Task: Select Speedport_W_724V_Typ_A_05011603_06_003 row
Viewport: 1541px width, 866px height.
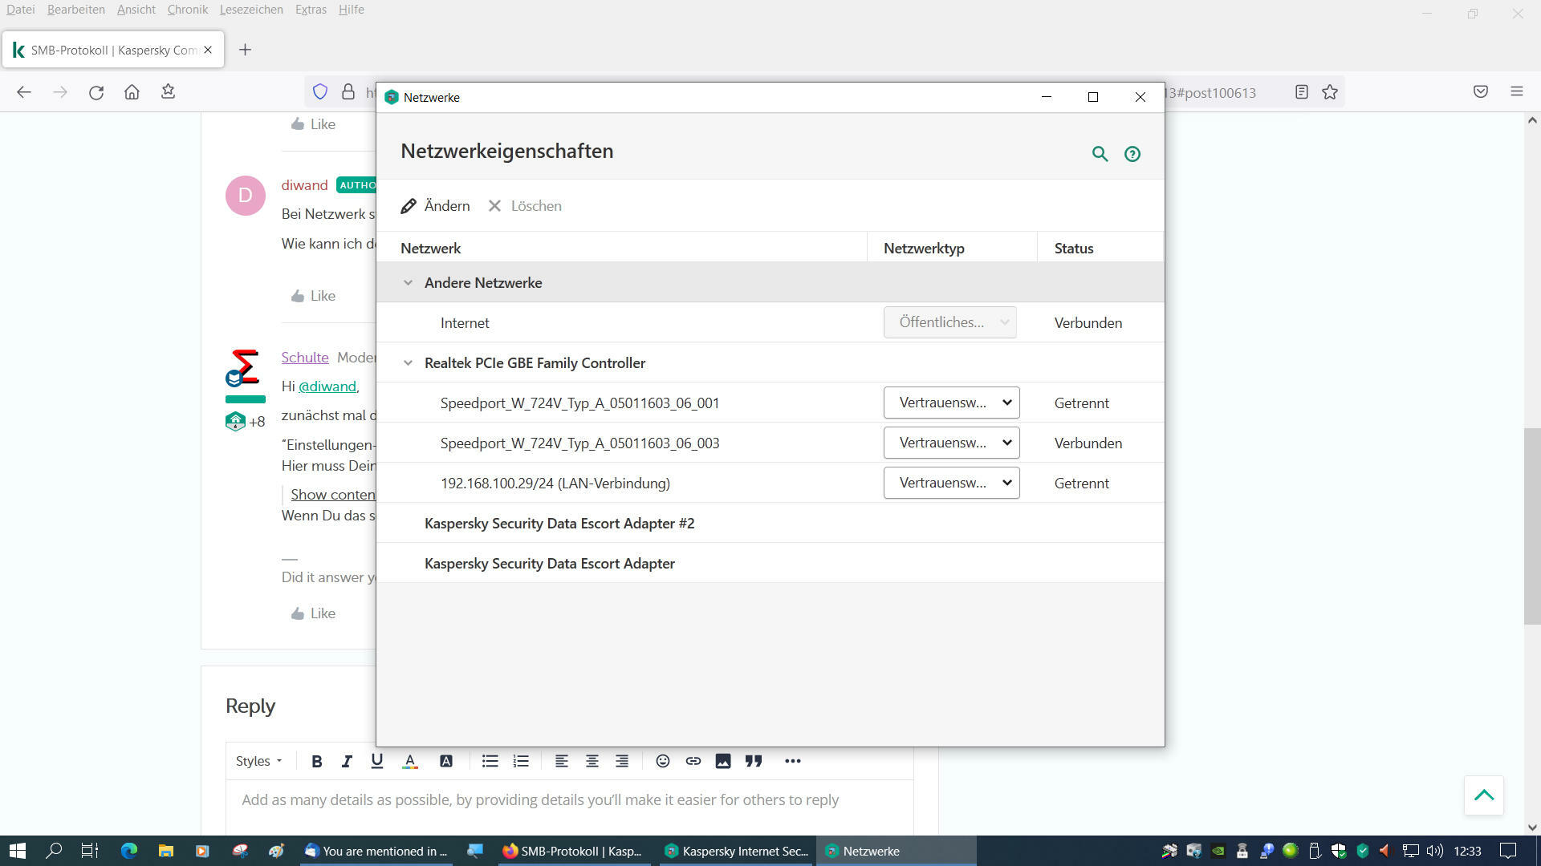Action: click(770, 443)
